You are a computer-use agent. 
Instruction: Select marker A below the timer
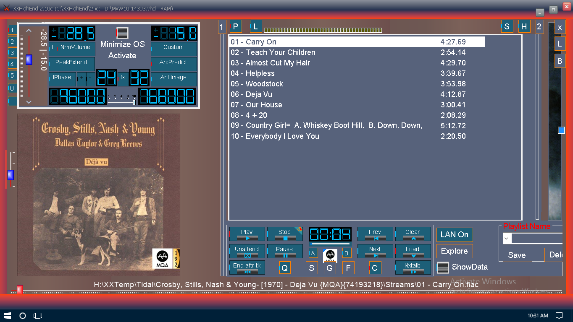(313, 253)
